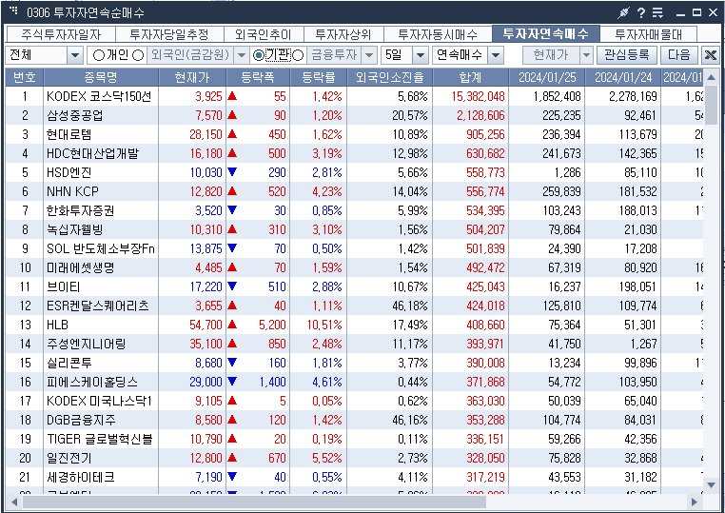The height and width of the screenshot is (513, 725).
Task: Select radio button beside 금융투자
Action: tap(298, 55)
